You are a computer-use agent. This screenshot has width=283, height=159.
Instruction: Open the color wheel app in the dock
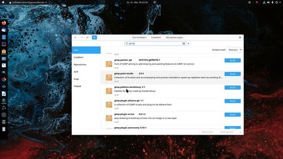click(4, 79)
